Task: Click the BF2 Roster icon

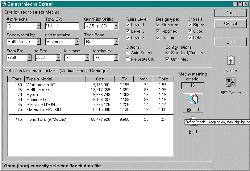Action: point(231,83)
